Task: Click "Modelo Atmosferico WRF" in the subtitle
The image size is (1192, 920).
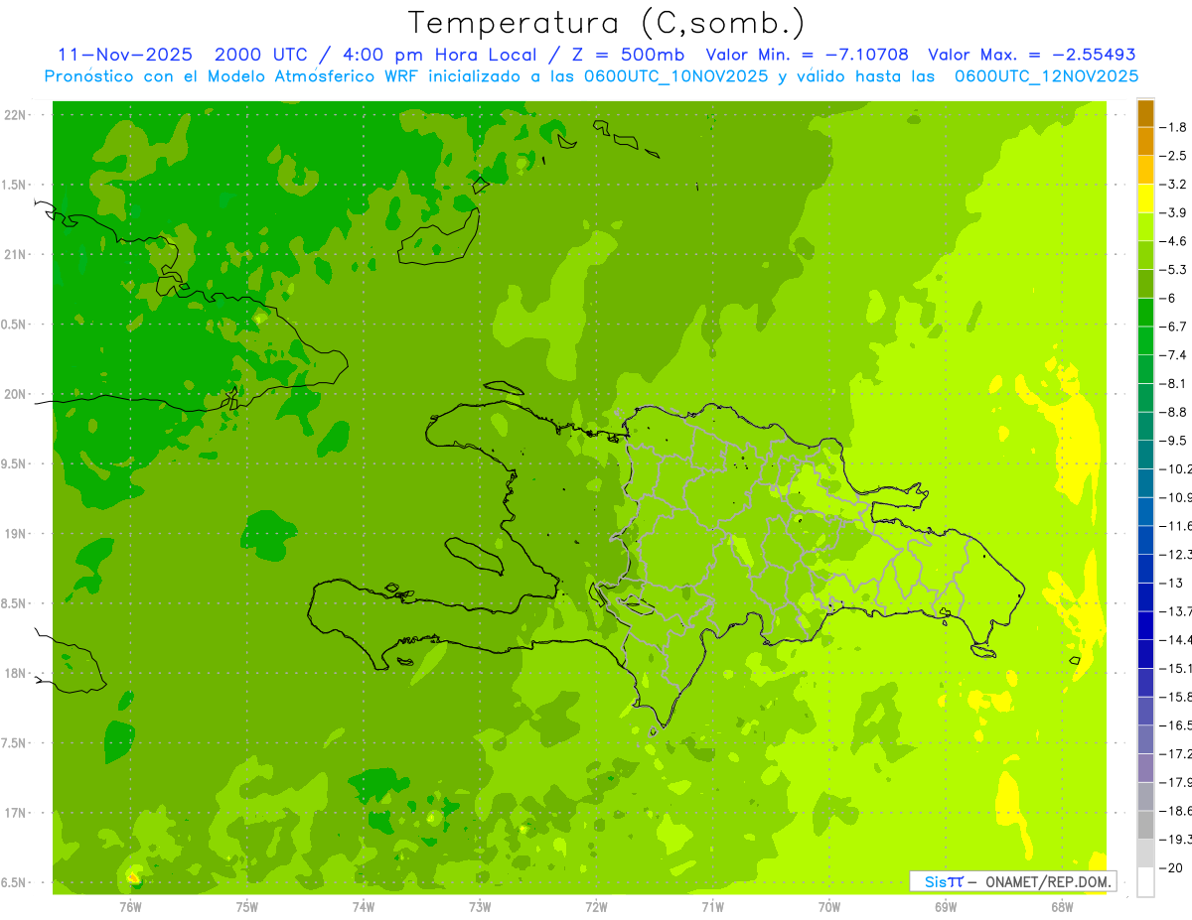Action: [311, 75]
